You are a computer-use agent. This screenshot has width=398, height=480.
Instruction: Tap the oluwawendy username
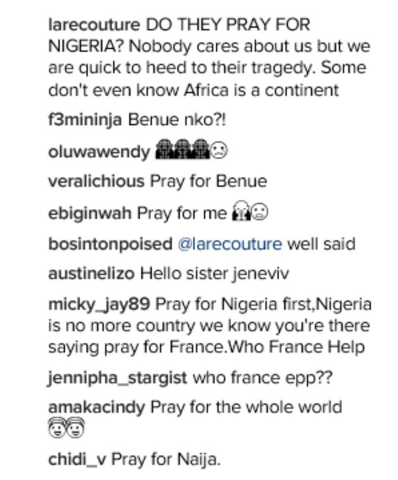(x=99, y=152)
